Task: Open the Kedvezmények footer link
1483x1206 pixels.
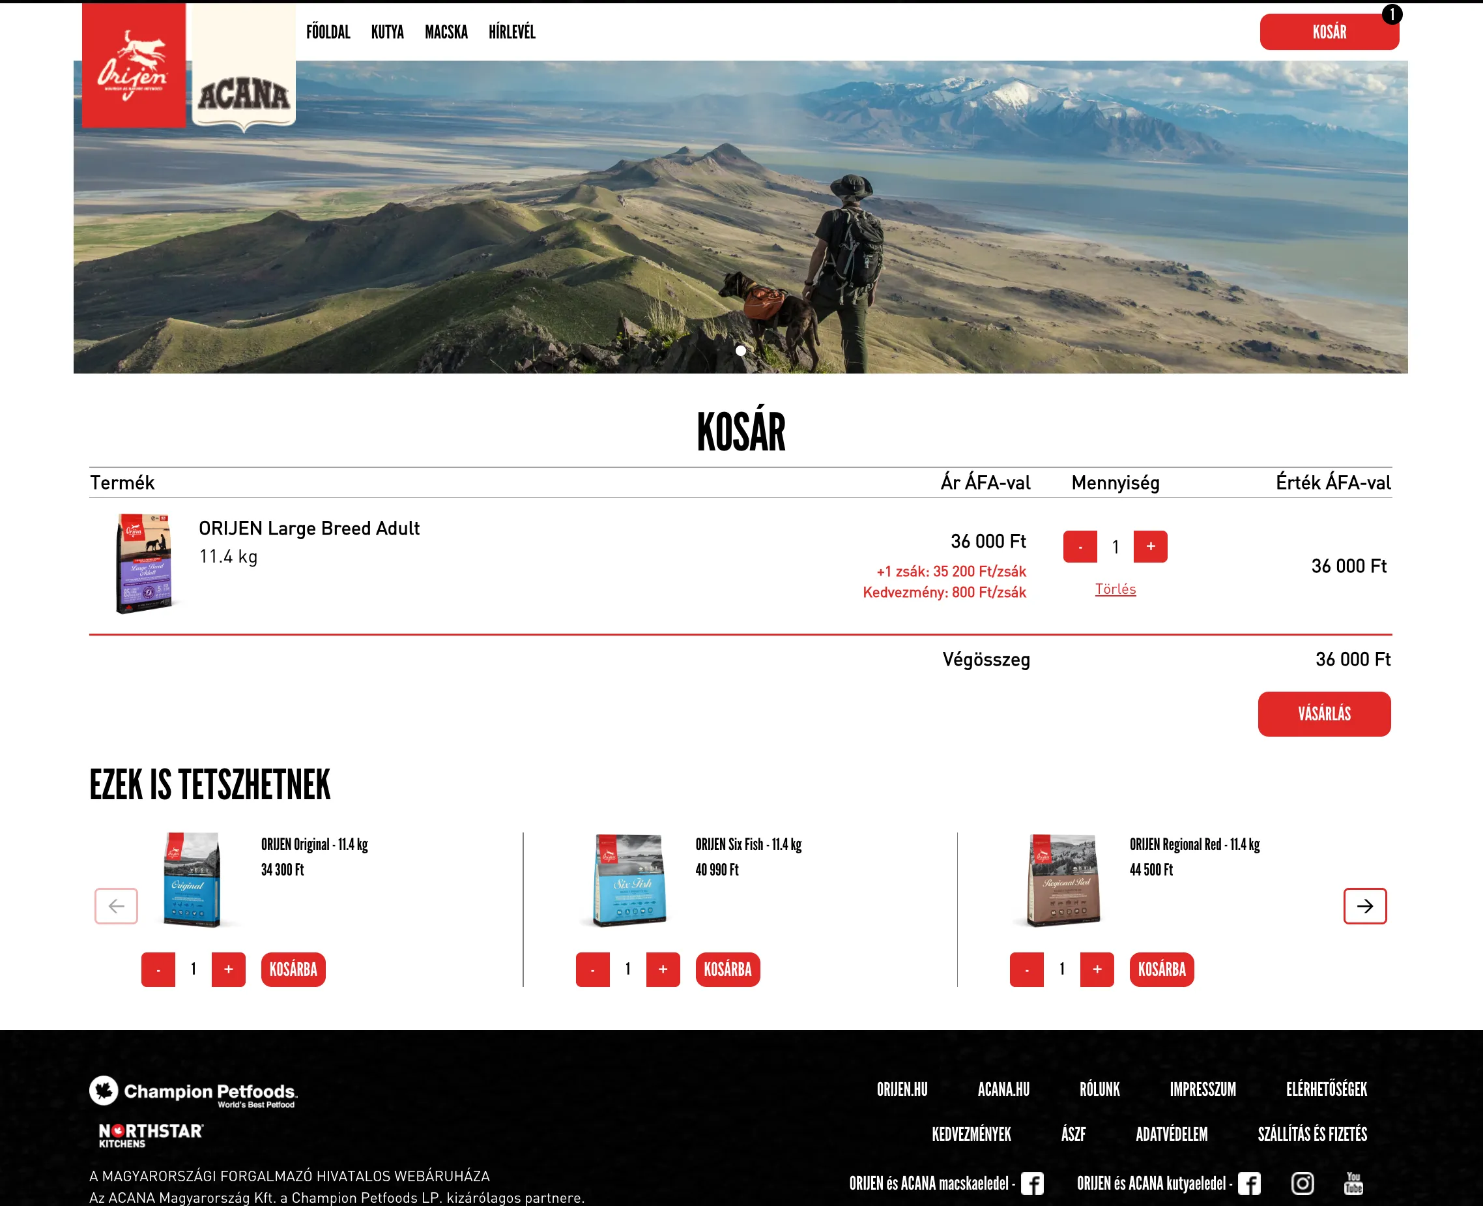Action: [x=972, y=1134]
